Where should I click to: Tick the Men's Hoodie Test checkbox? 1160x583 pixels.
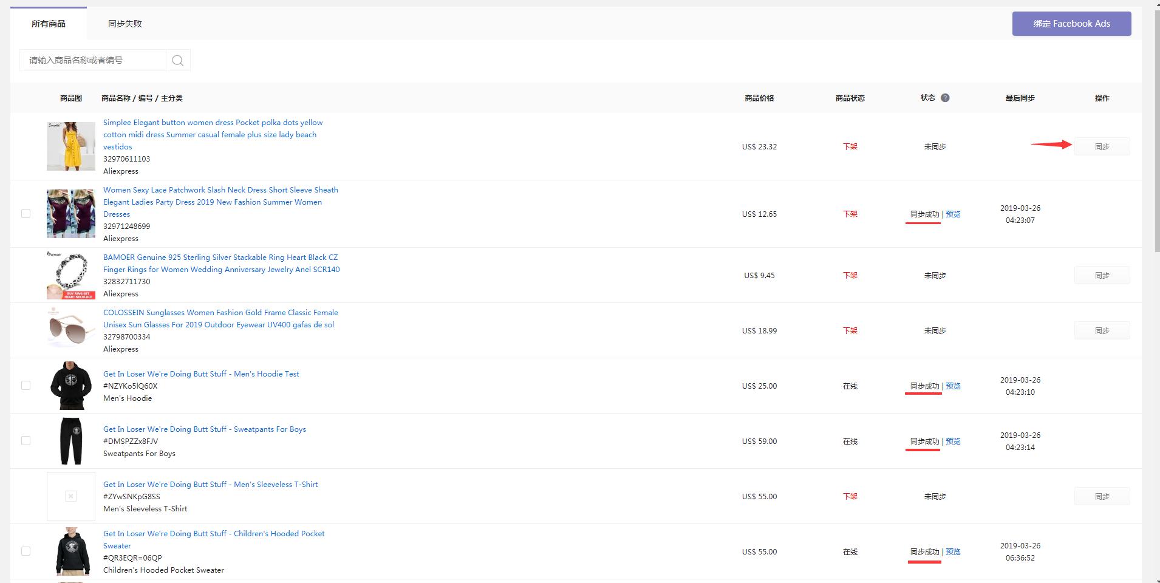point(26,386)
